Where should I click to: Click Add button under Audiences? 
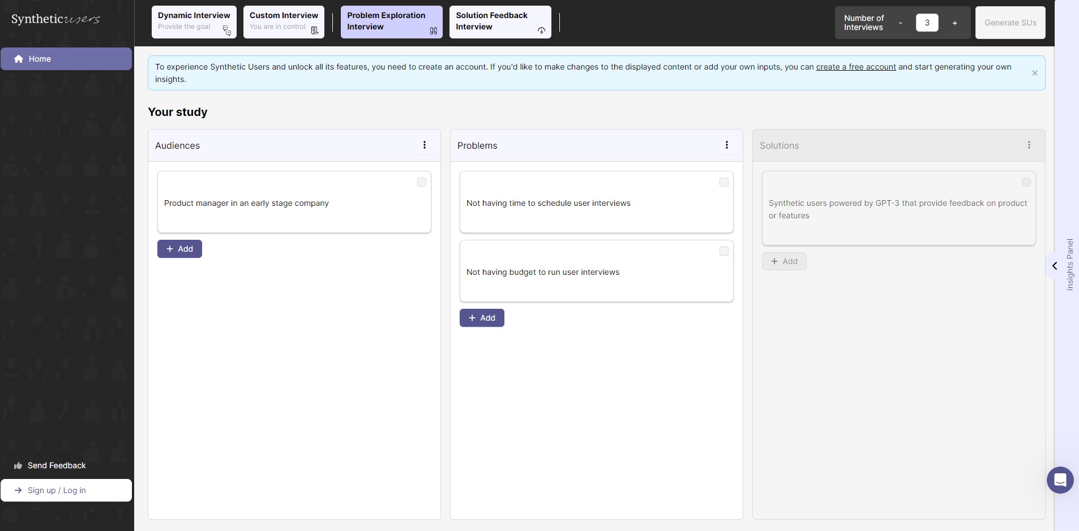click(179, 249)
